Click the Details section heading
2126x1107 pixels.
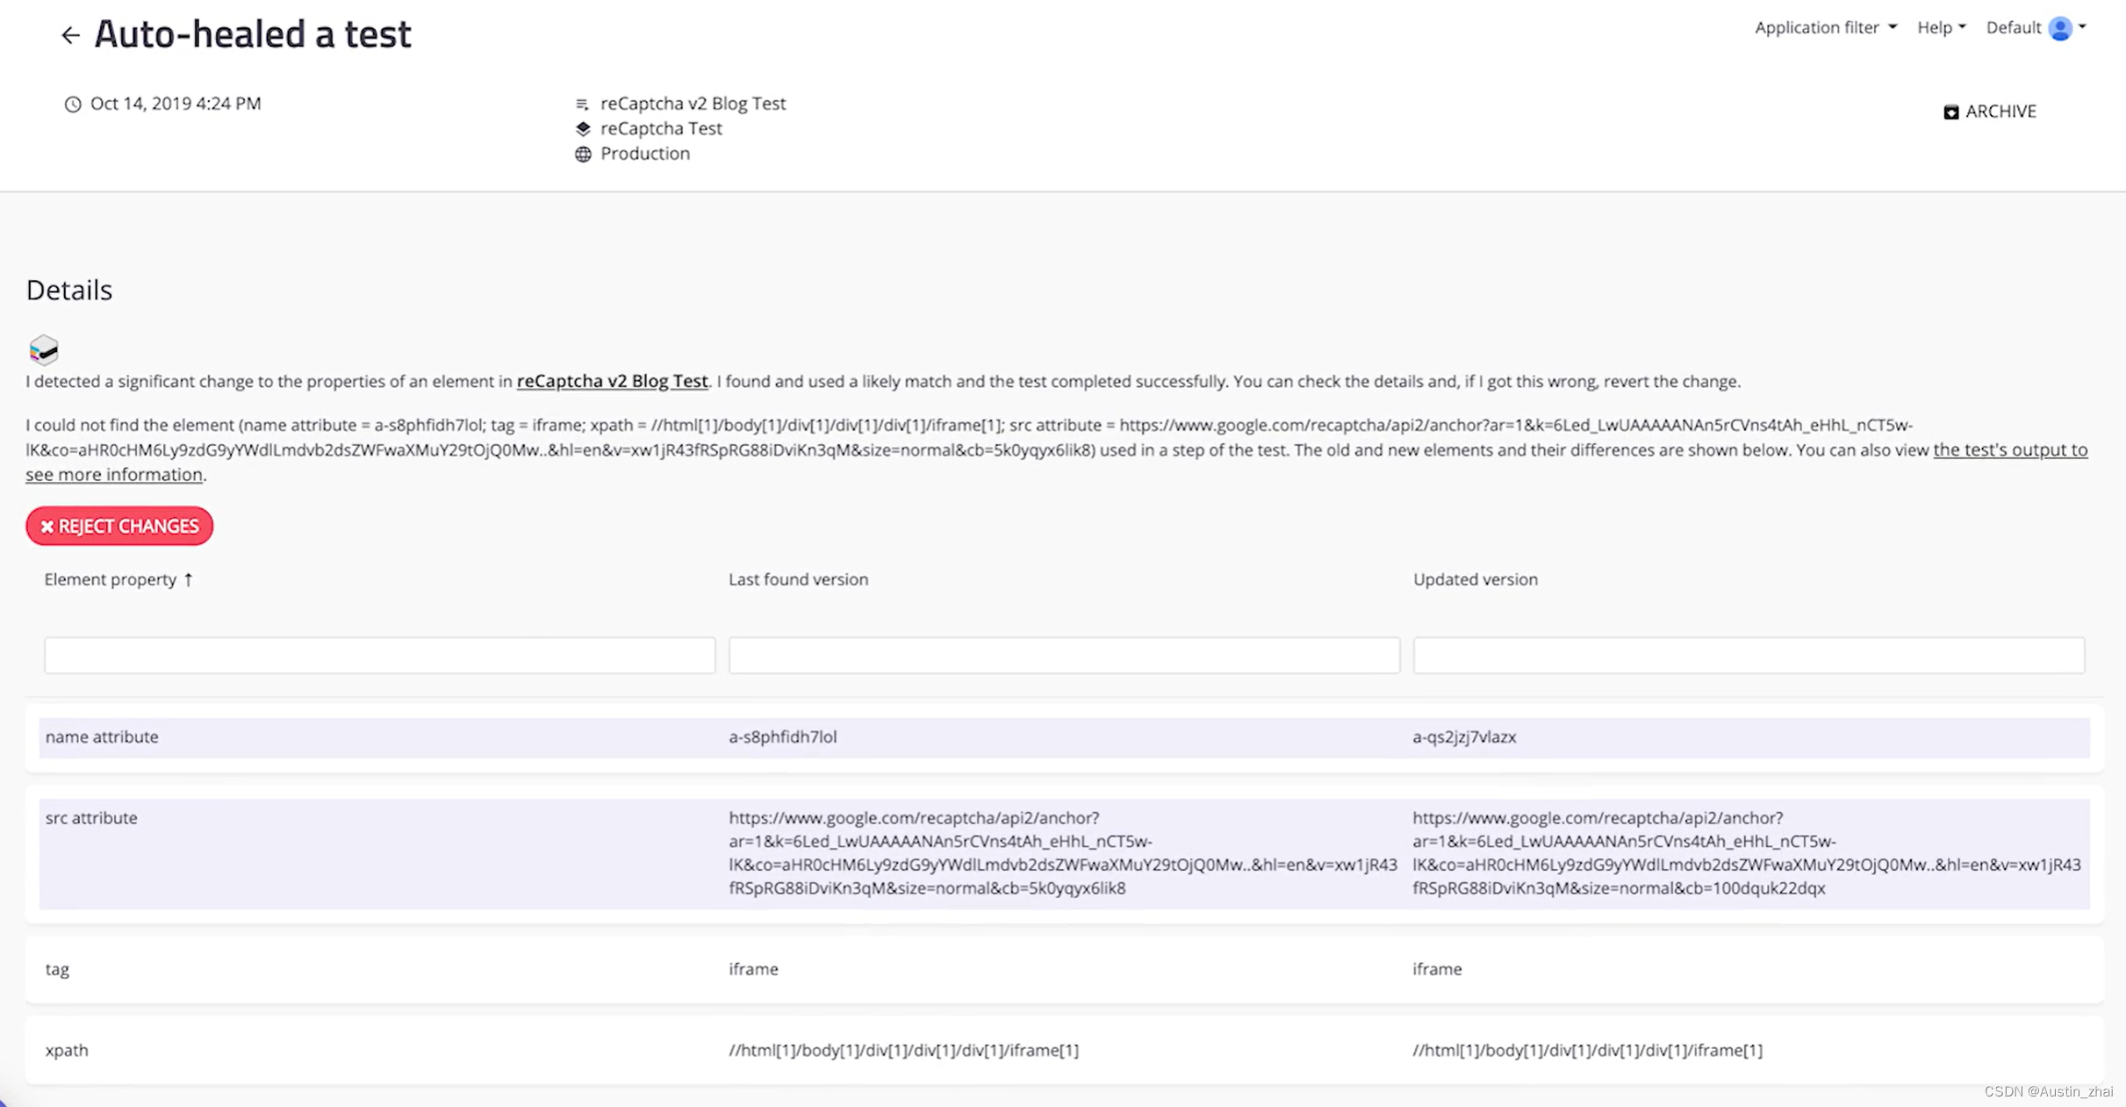[69, 290]
